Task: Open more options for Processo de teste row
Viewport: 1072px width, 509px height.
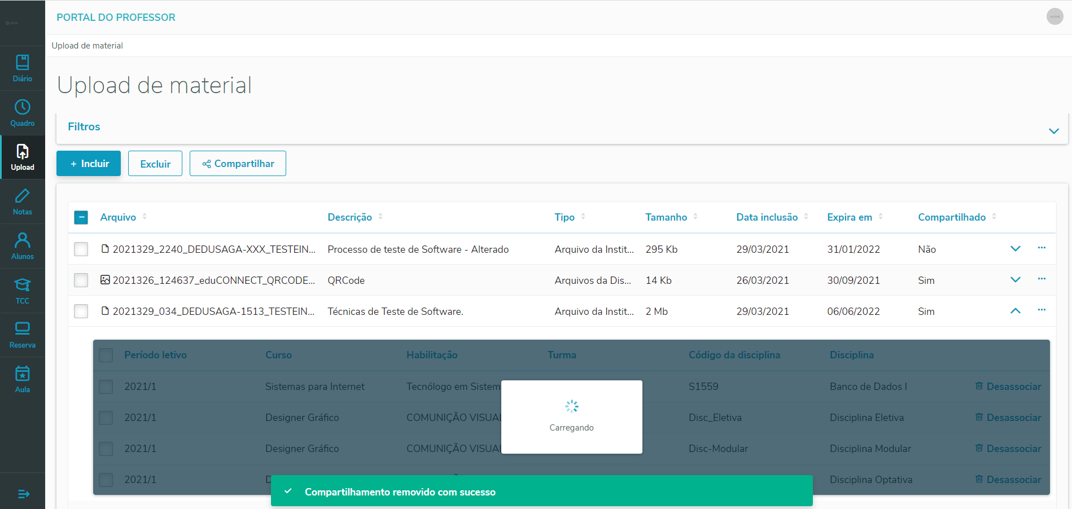Action: click(x=1042, y=248)
